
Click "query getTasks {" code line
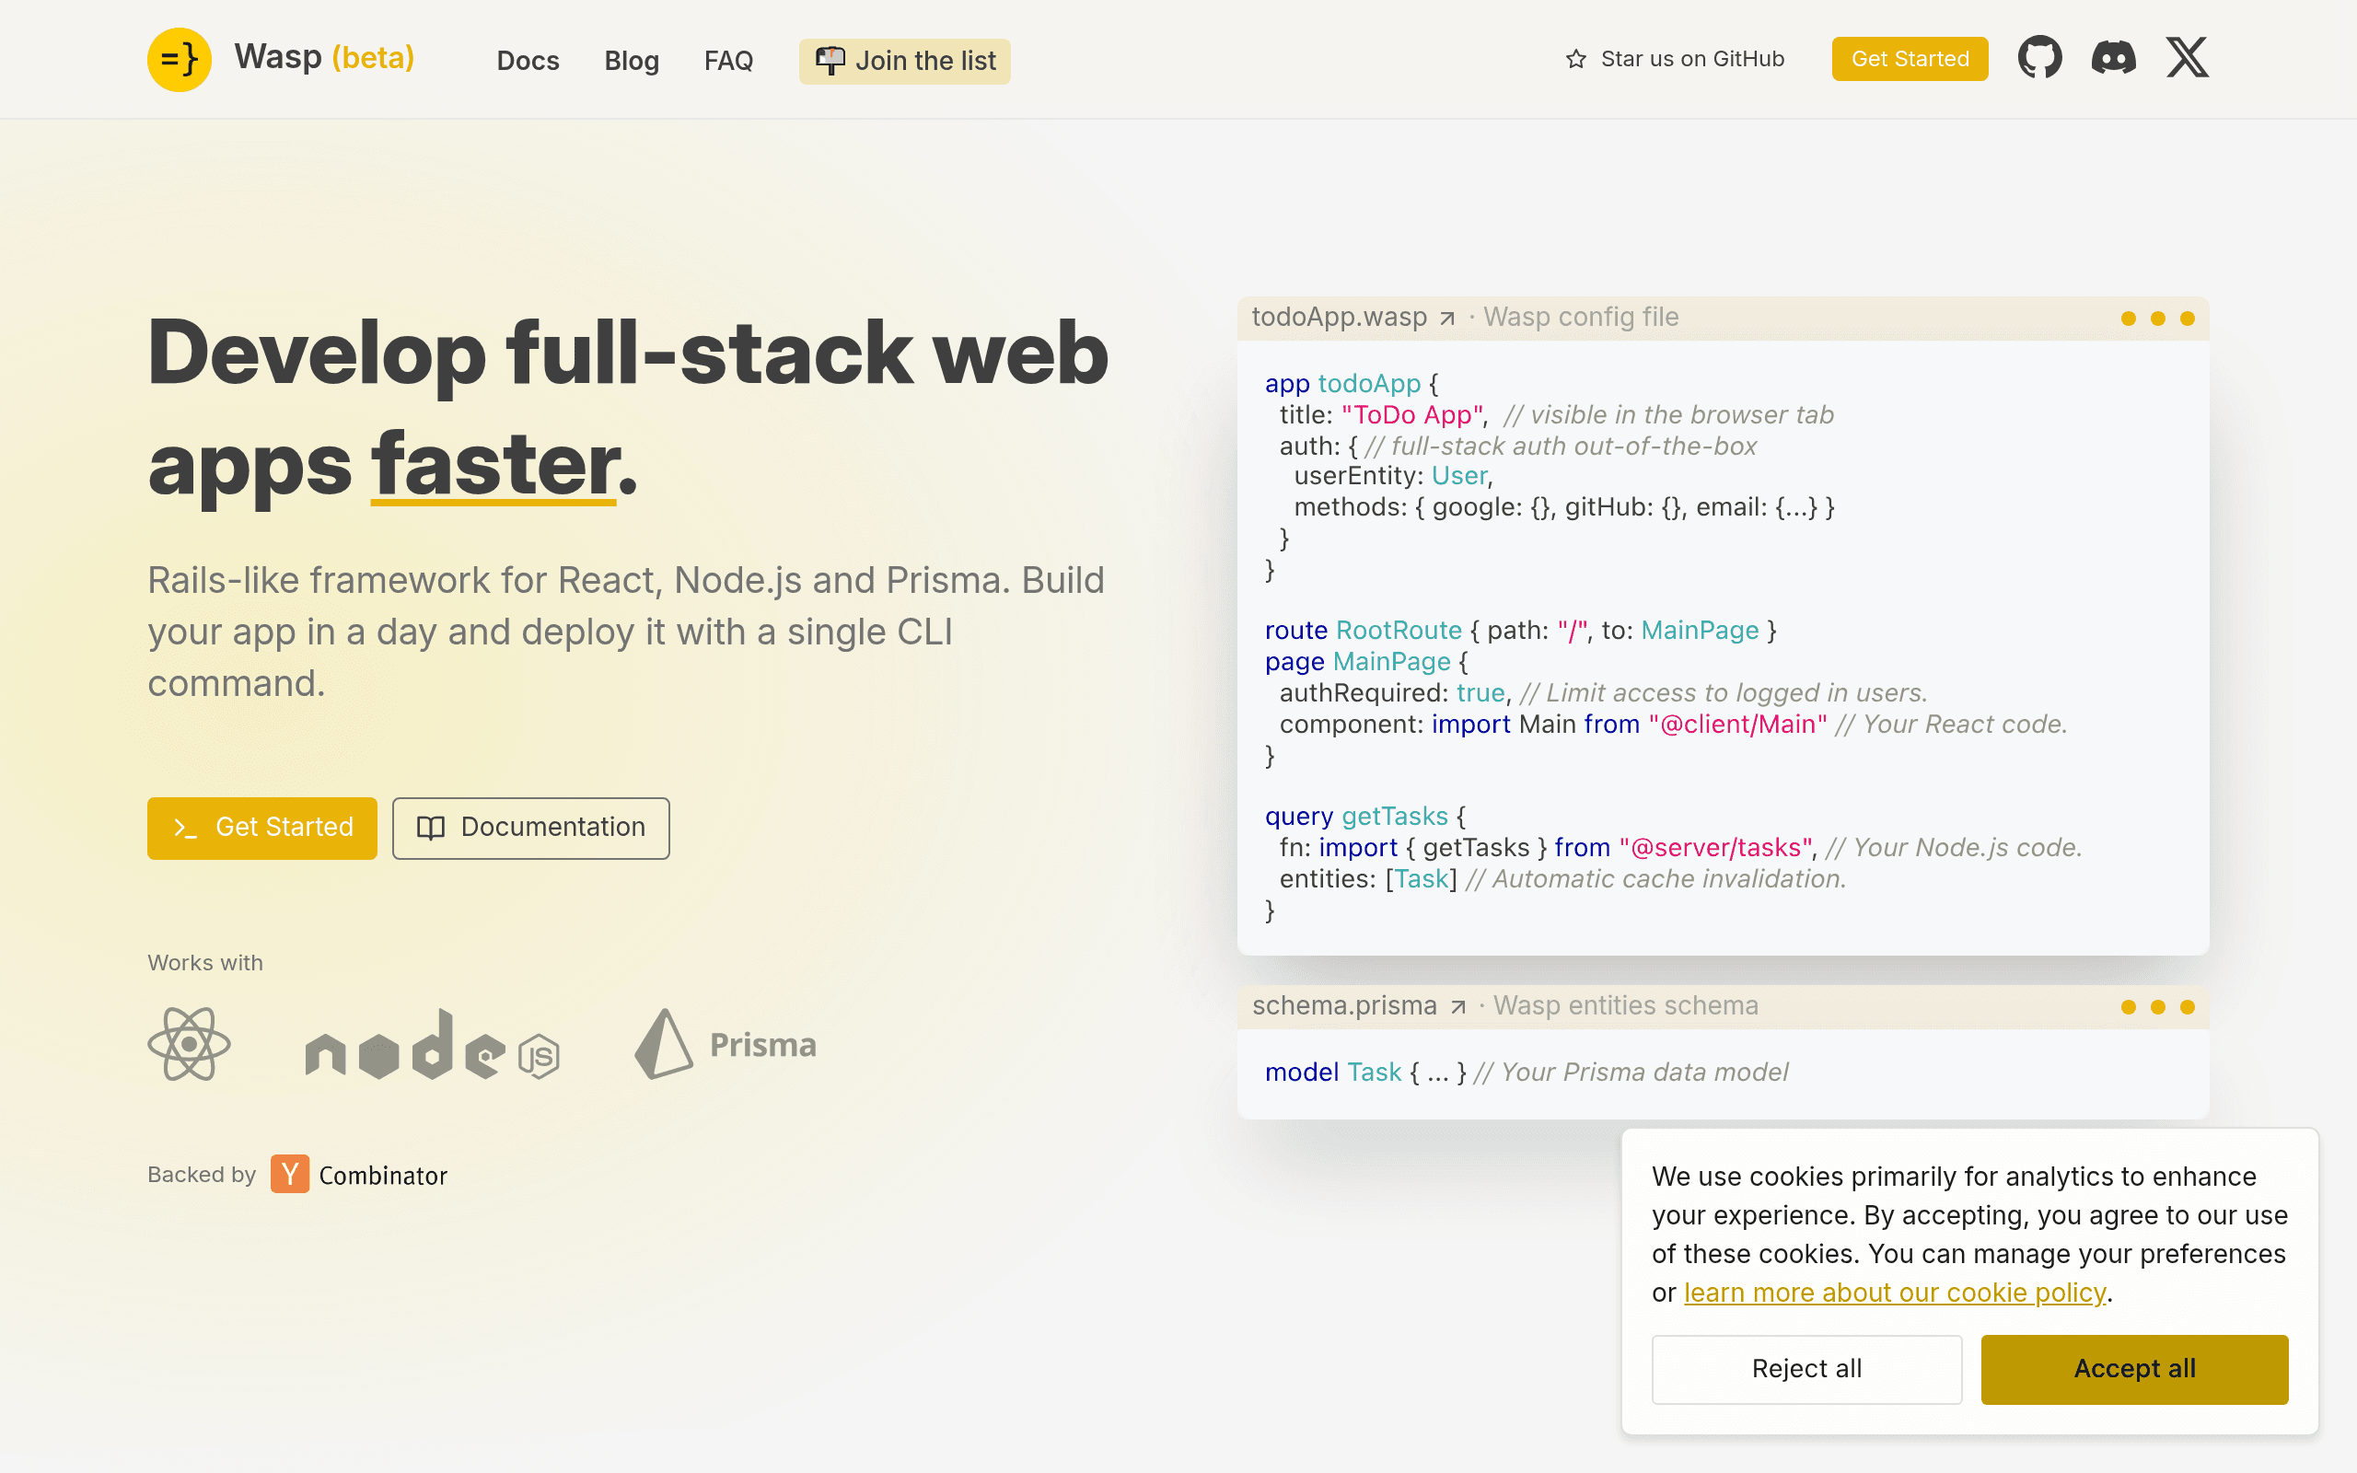(1365, 817)
